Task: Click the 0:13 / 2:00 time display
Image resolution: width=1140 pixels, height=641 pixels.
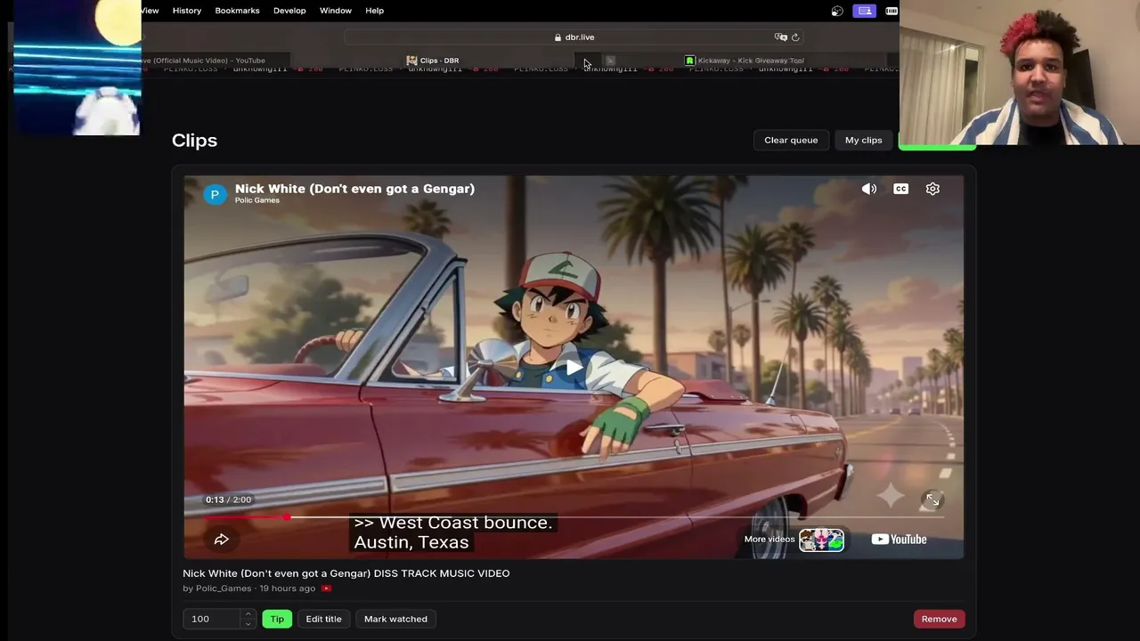Action: click(x=228, y=499)
